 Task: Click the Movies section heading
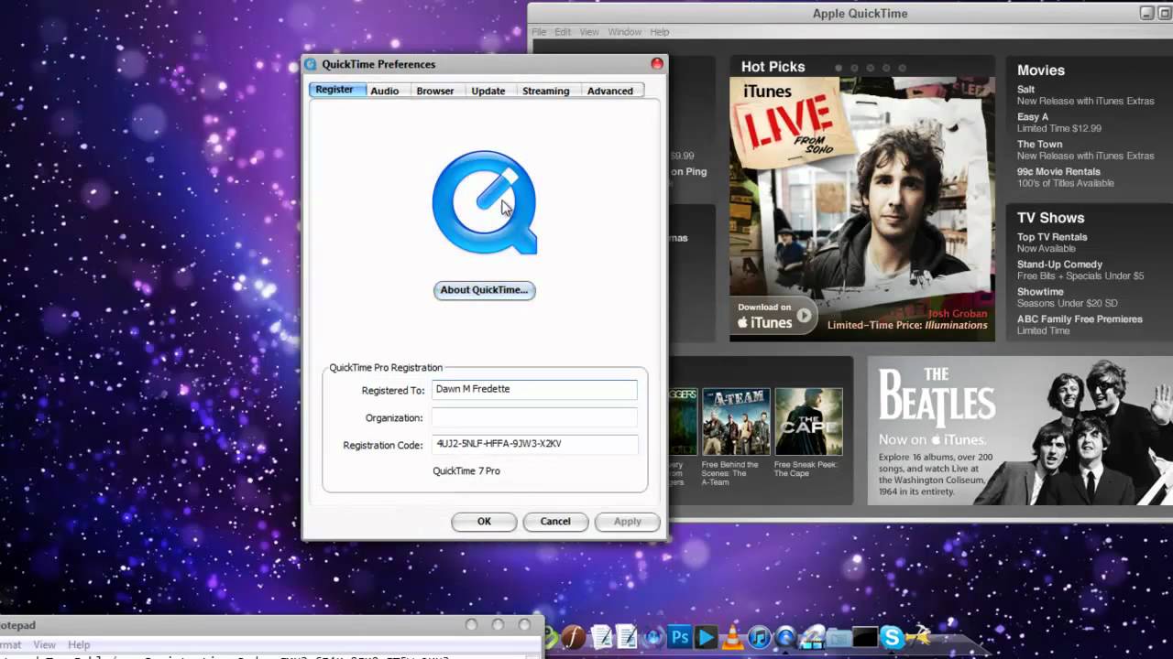click(1040, 70)
